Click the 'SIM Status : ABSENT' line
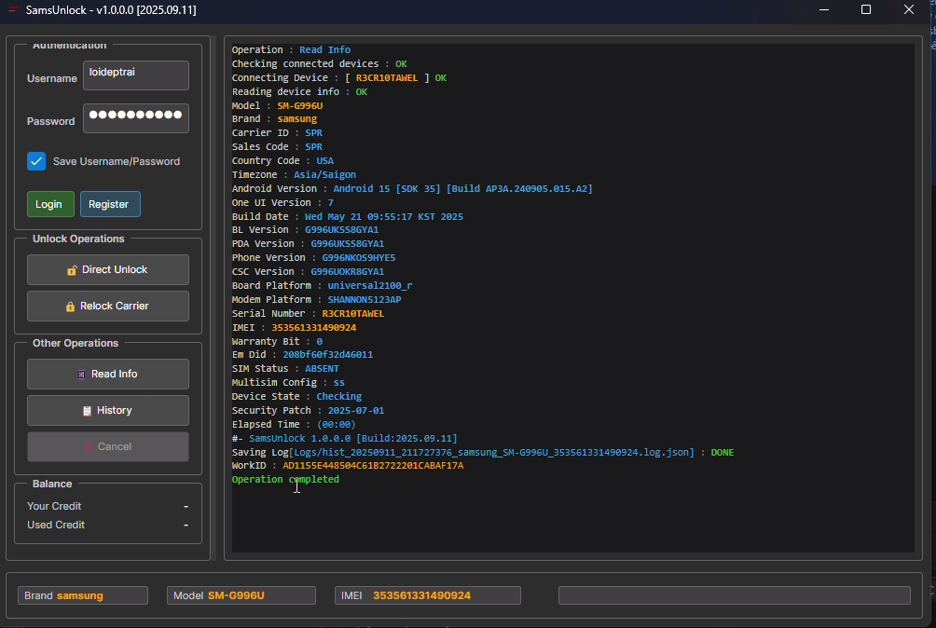This screenshot has width=936, height=628. click(285, 369)
